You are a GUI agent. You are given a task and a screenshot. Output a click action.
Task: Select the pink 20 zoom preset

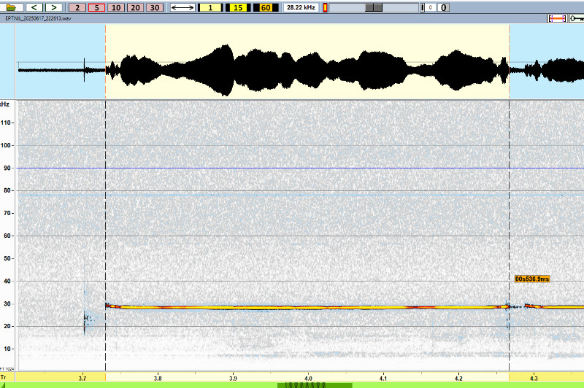pyautogui.click(x=135, y=7)
